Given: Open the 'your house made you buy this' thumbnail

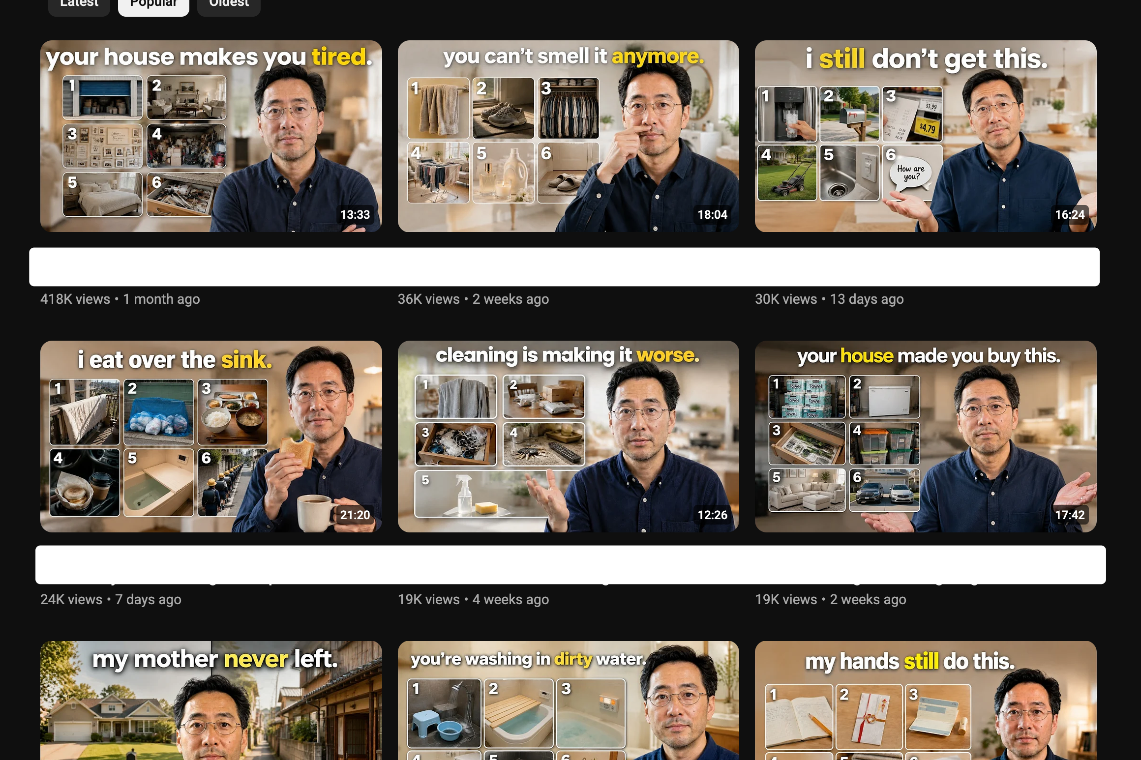Looking at the screenshot, I should (x=926, y=437).
